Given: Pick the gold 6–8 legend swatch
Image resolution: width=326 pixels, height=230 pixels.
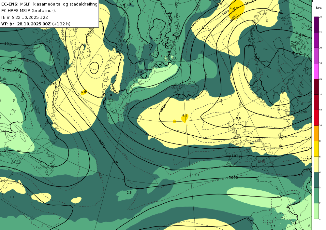Looking at the screenshot, I should tap(316, 149).
